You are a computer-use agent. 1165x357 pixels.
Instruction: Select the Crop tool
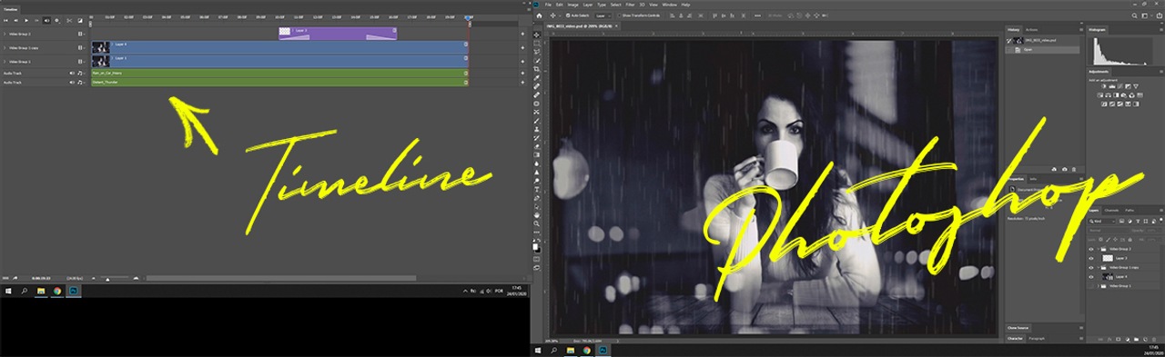pyautogui.click(x=537, y=69)
